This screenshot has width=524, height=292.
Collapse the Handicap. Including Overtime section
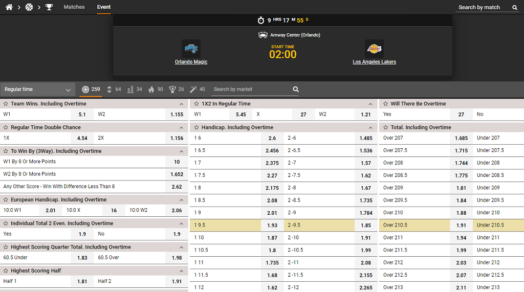coord(370,128)
